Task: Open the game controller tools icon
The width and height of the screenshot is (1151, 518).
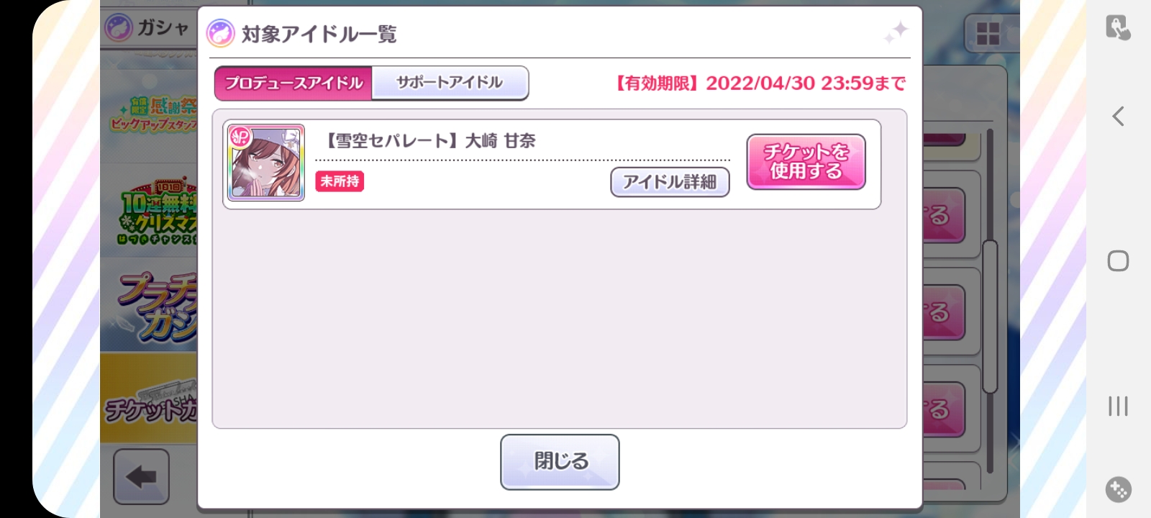Action: click(1118, 489)
